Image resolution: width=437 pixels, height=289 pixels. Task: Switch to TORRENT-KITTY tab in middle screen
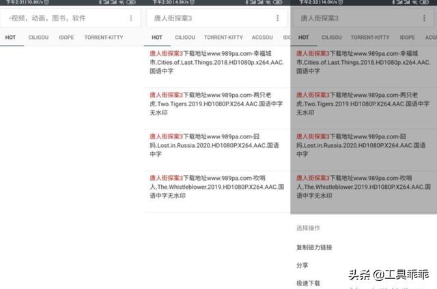point(223,37)
